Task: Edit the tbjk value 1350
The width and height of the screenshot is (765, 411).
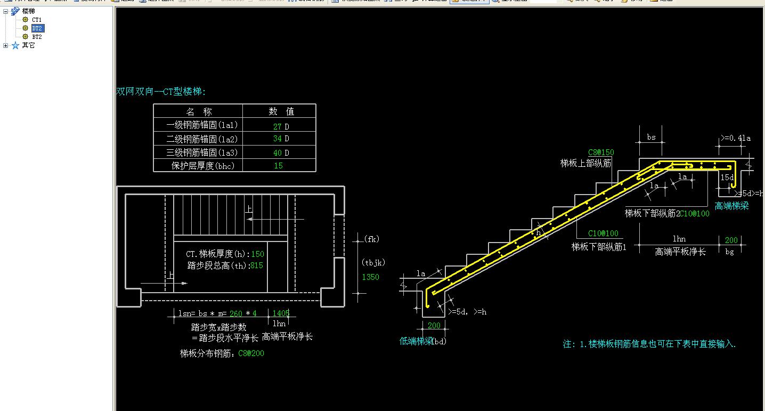Action: (x=371, y=277)
